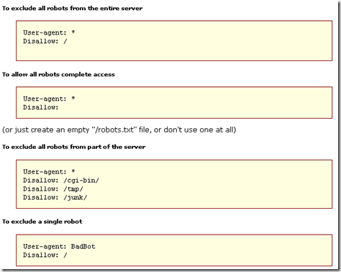Click the heading 'To exclude a single robot'
The height and width of the screenshot is (272, 341).
(42, 222)
